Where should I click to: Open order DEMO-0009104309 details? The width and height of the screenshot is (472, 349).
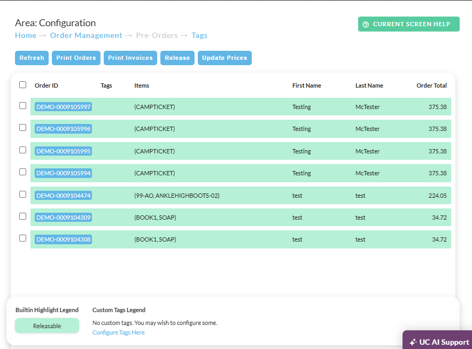63,218
